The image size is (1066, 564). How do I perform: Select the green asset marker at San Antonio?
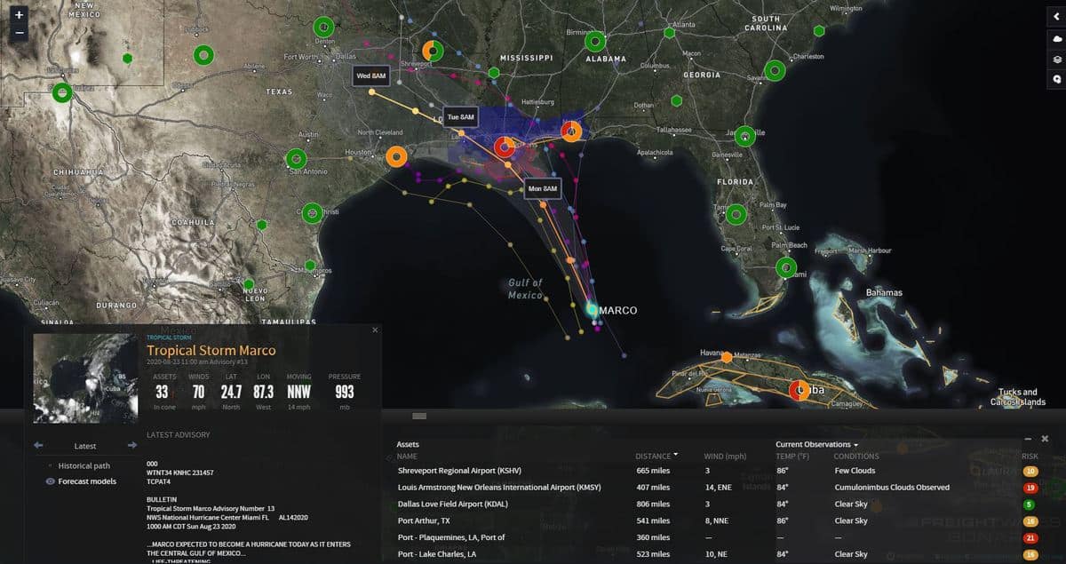[x=297, y=159]
